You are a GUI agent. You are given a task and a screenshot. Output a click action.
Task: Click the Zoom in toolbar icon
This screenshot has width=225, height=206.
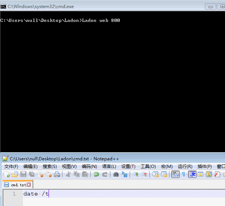[136, 175]
